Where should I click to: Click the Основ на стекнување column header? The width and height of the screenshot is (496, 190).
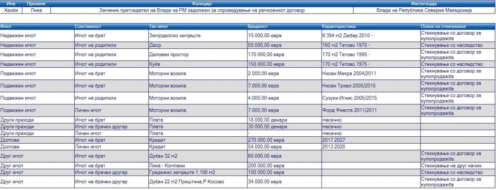[x=458, y=27]
